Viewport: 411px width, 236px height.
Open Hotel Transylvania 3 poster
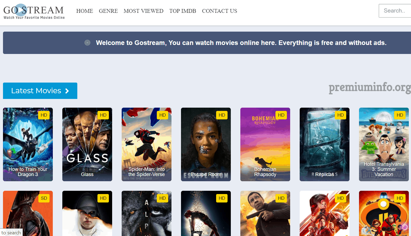(x=384, y=144)
